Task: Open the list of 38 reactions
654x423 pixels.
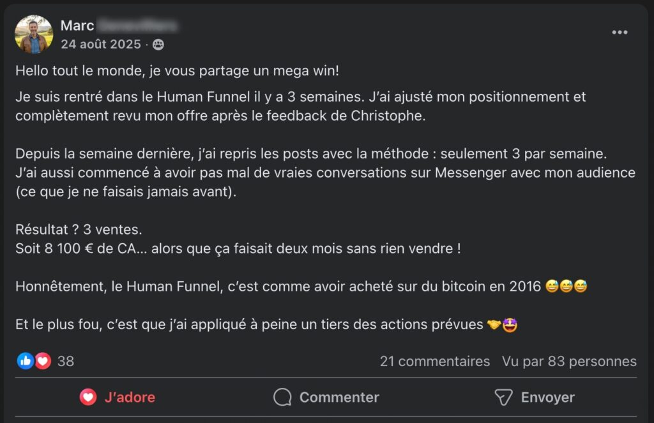Action: [66, 361]
